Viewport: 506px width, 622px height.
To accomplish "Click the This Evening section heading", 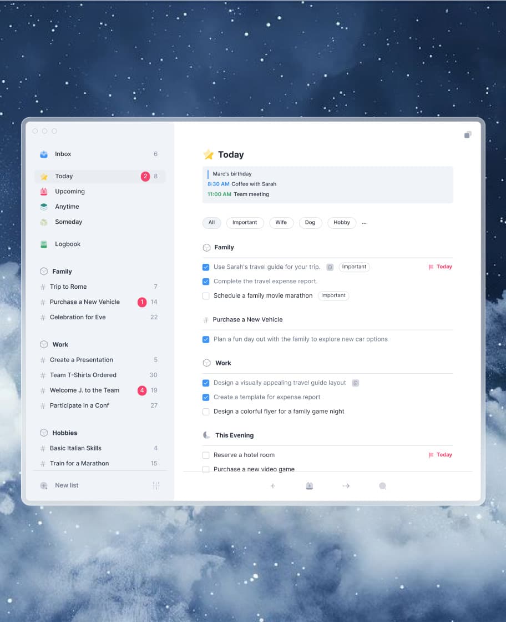I will [234, 435].
